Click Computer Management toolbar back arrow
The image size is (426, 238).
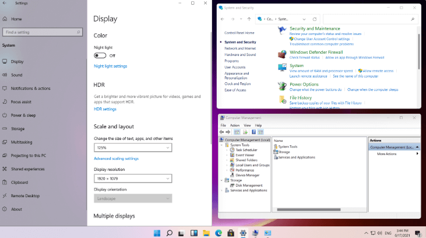coord(221,132)
